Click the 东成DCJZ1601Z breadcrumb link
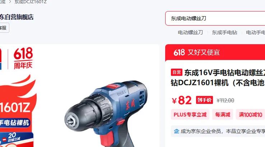The width and height of the screenshot is (265, 147). coord(31,2)
